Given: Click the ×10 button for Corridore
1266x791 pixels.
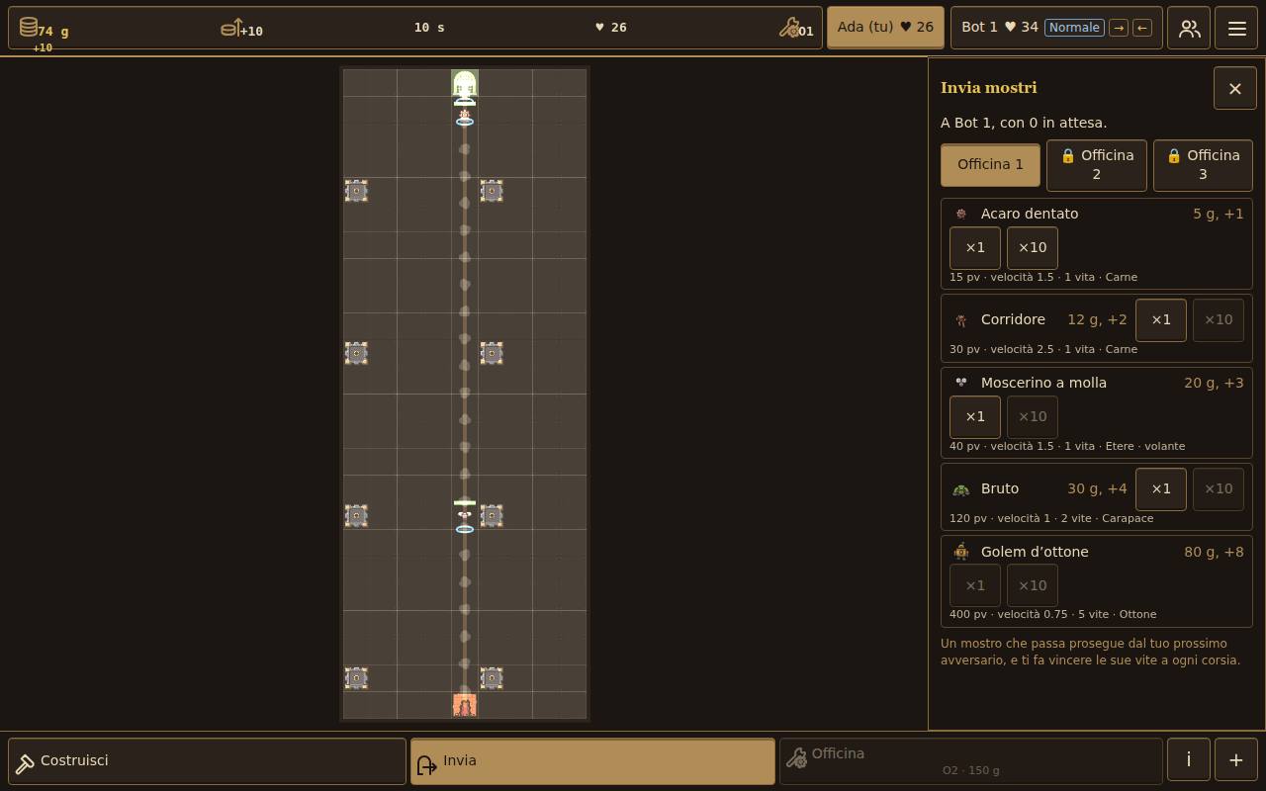Looking at the screenshot, I should (1219, 319).
